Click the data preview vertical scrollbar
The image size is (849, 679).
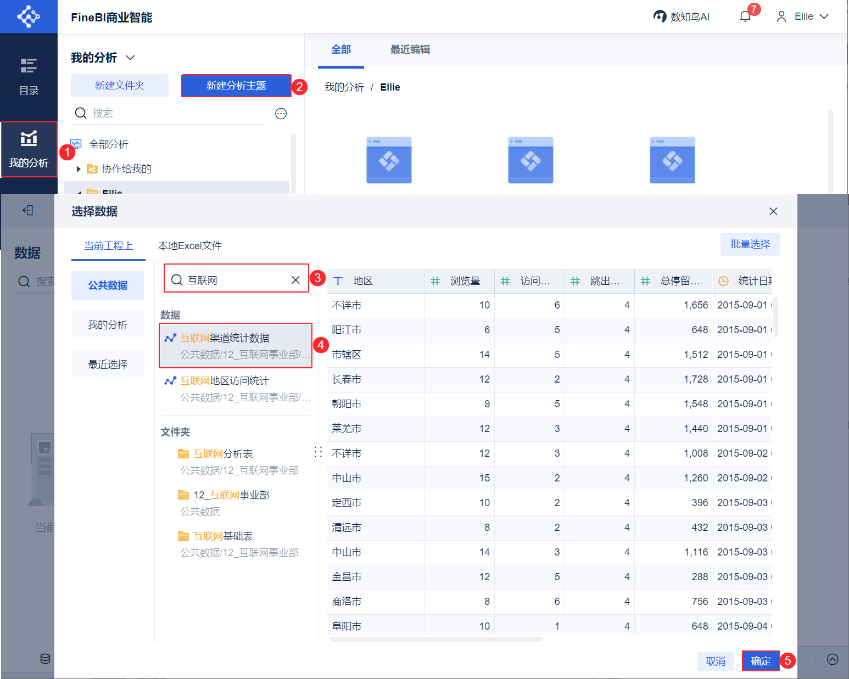point(775,317)
